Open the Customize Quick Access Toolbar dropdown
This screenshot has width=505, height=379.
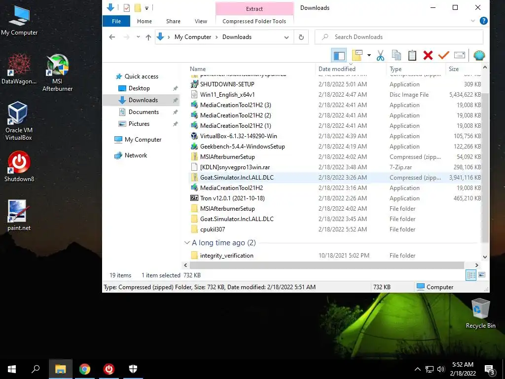[146, 8]
